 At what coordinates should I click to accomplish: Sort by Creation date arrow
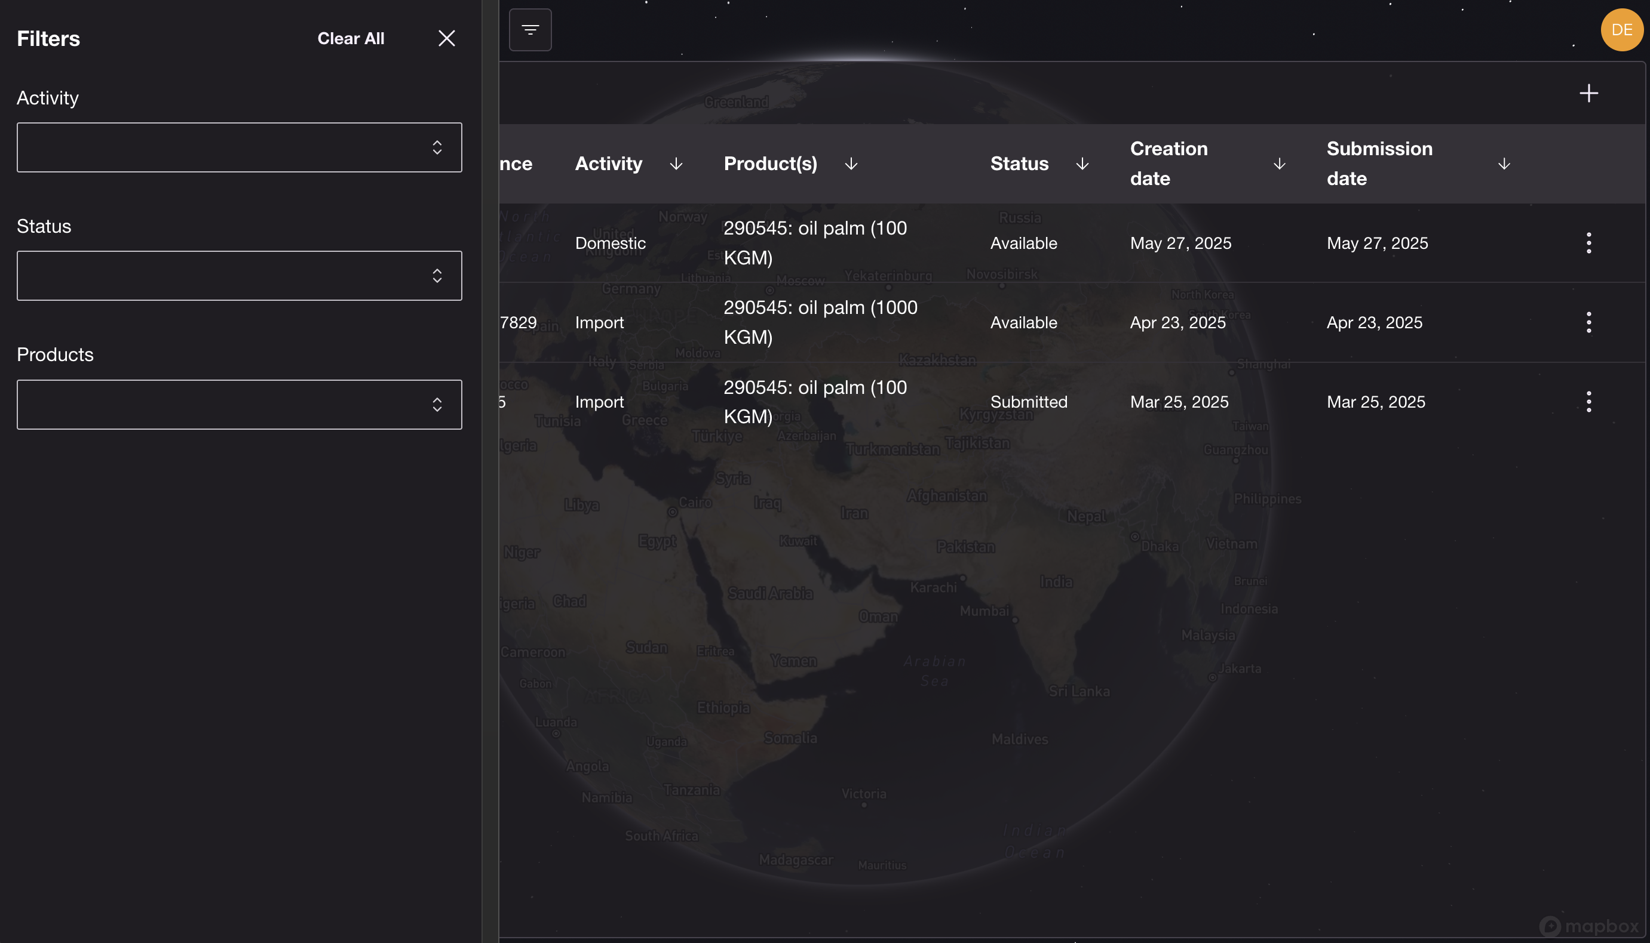(1278, 164)
